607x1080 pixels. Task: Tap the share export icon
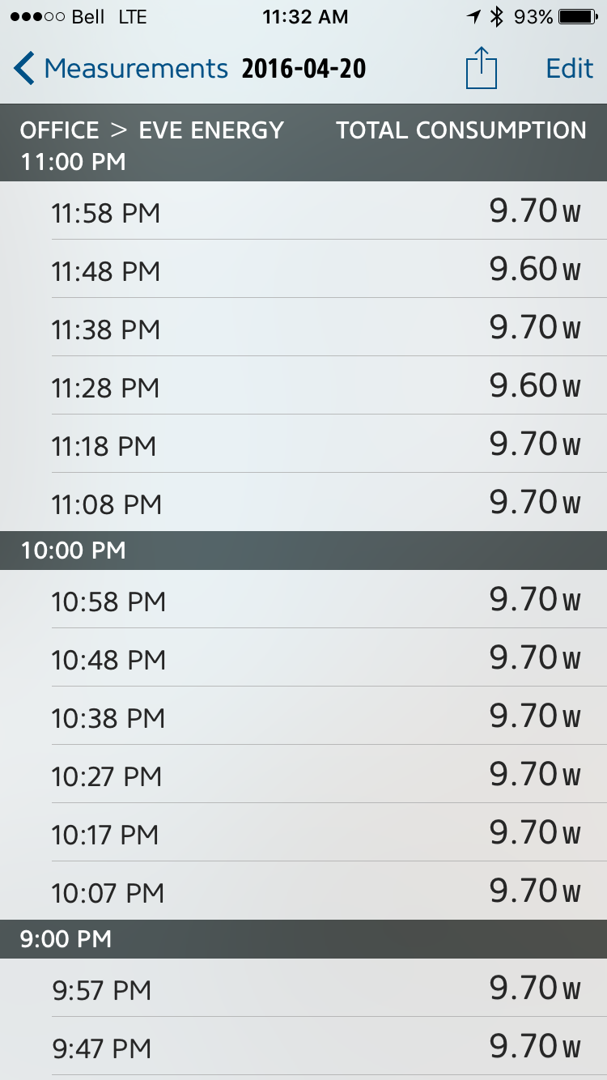[x=481, y=68]
